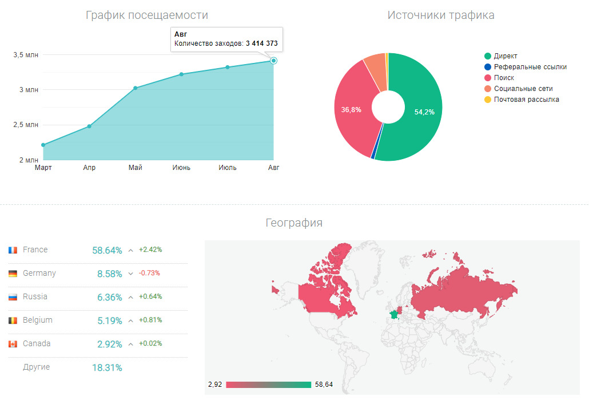
Task: Click the Russia flag icon
Action: point(13,297)
